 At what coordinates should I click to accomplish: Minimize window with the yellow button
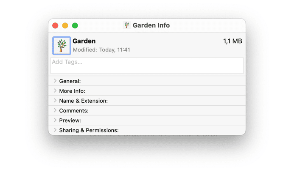coord(65,25)
